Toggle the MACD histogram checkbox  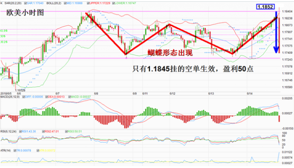(x=69, y=97)
